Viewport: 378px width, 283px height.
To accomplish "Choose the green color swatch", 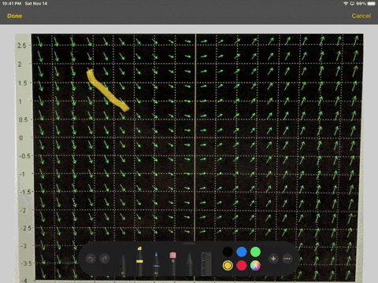I will coord(255,252).
